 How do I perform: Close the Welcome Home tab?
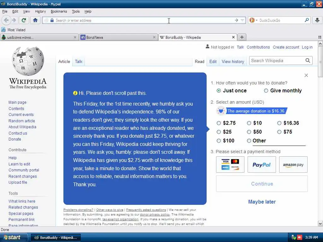pyautogui.click(x=75, y=37)
